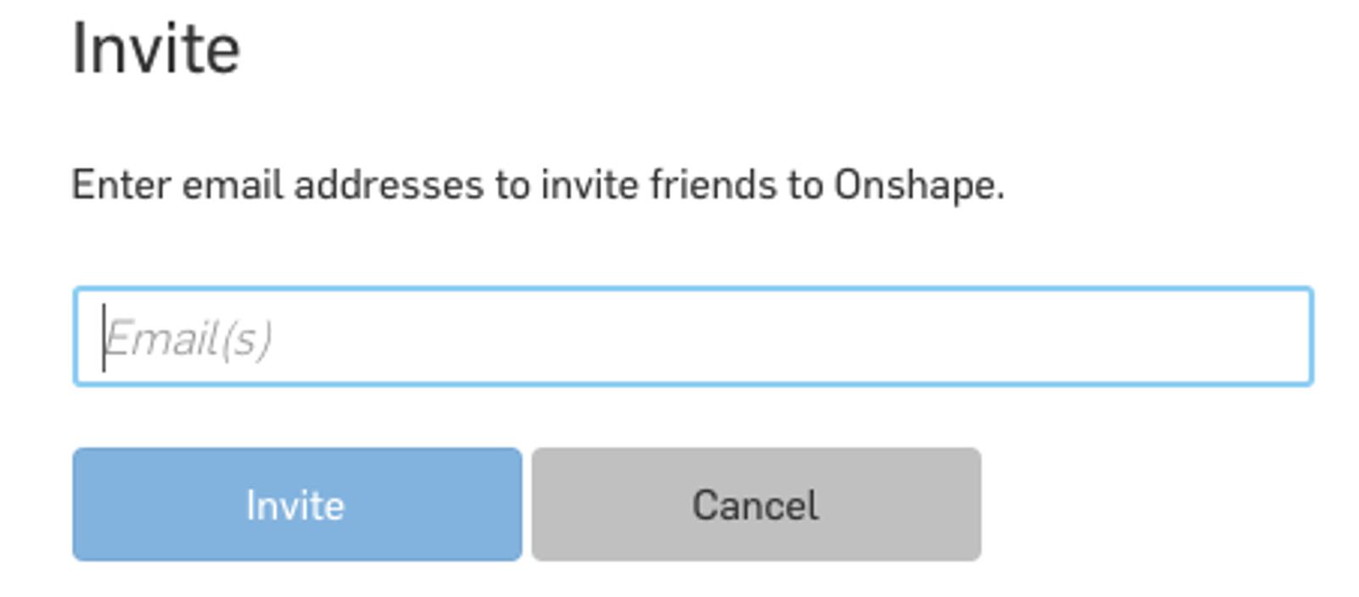The image size is (1359, 597).
Task: Click the Email(s) input field
Action: click(x=692, y=337)
